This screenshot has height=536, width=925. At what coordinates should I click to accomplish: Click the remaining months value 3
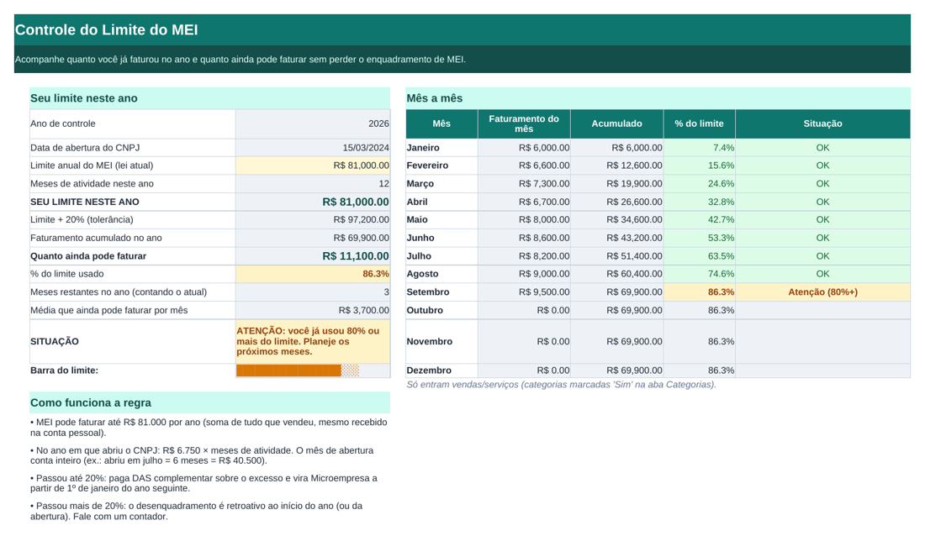pos(313,292)
